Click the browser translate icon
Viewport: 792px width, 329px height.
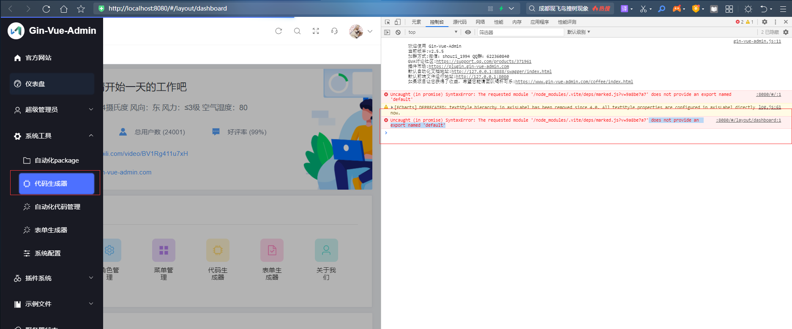click(x=624, y=8)
